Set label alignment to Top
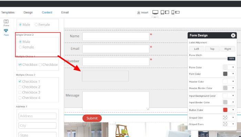 point(212,49)
